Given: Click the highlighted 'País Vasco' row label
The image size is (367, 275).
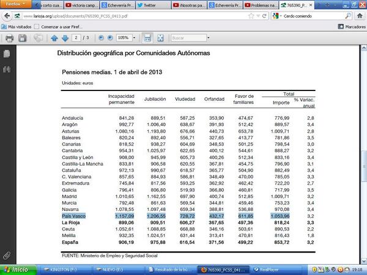Looking at the screenshot, I should [x=74, y=216].
